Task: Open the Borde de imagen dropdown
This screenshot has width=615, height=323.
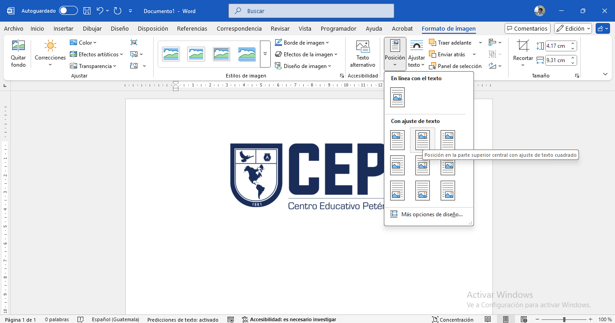Action: click(302, 43)
